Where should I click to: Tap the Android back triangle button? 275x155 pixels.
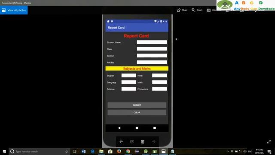point(119,128)
